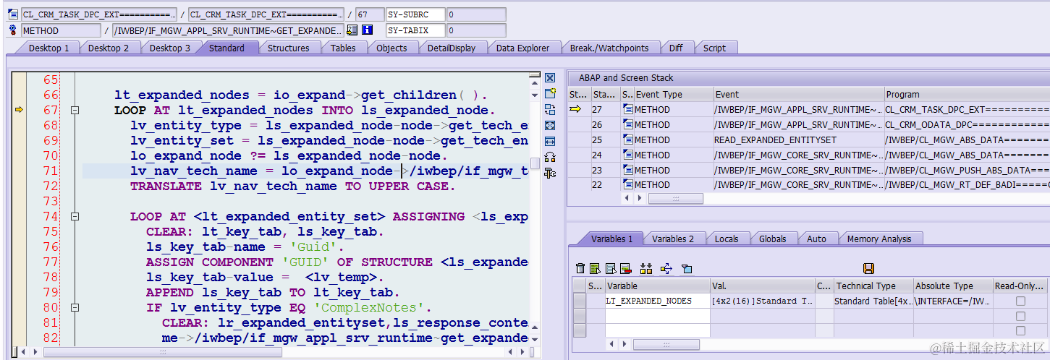Click the METHOD icon in stack row 25
The height and width of the screenshot is (360, 1050).
tap(628, 140)
